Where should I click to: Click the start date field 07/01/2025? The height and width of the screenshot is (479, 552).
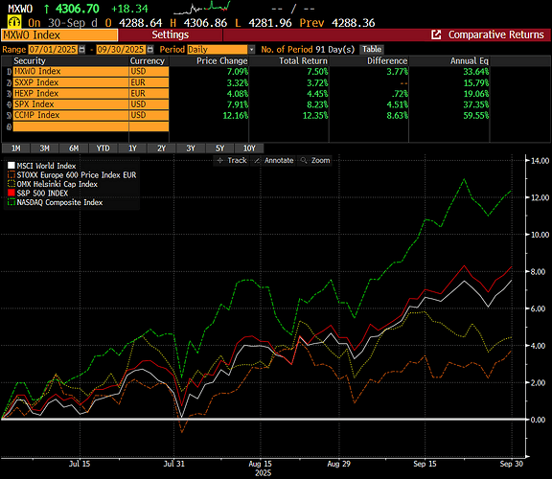[53, 50]
